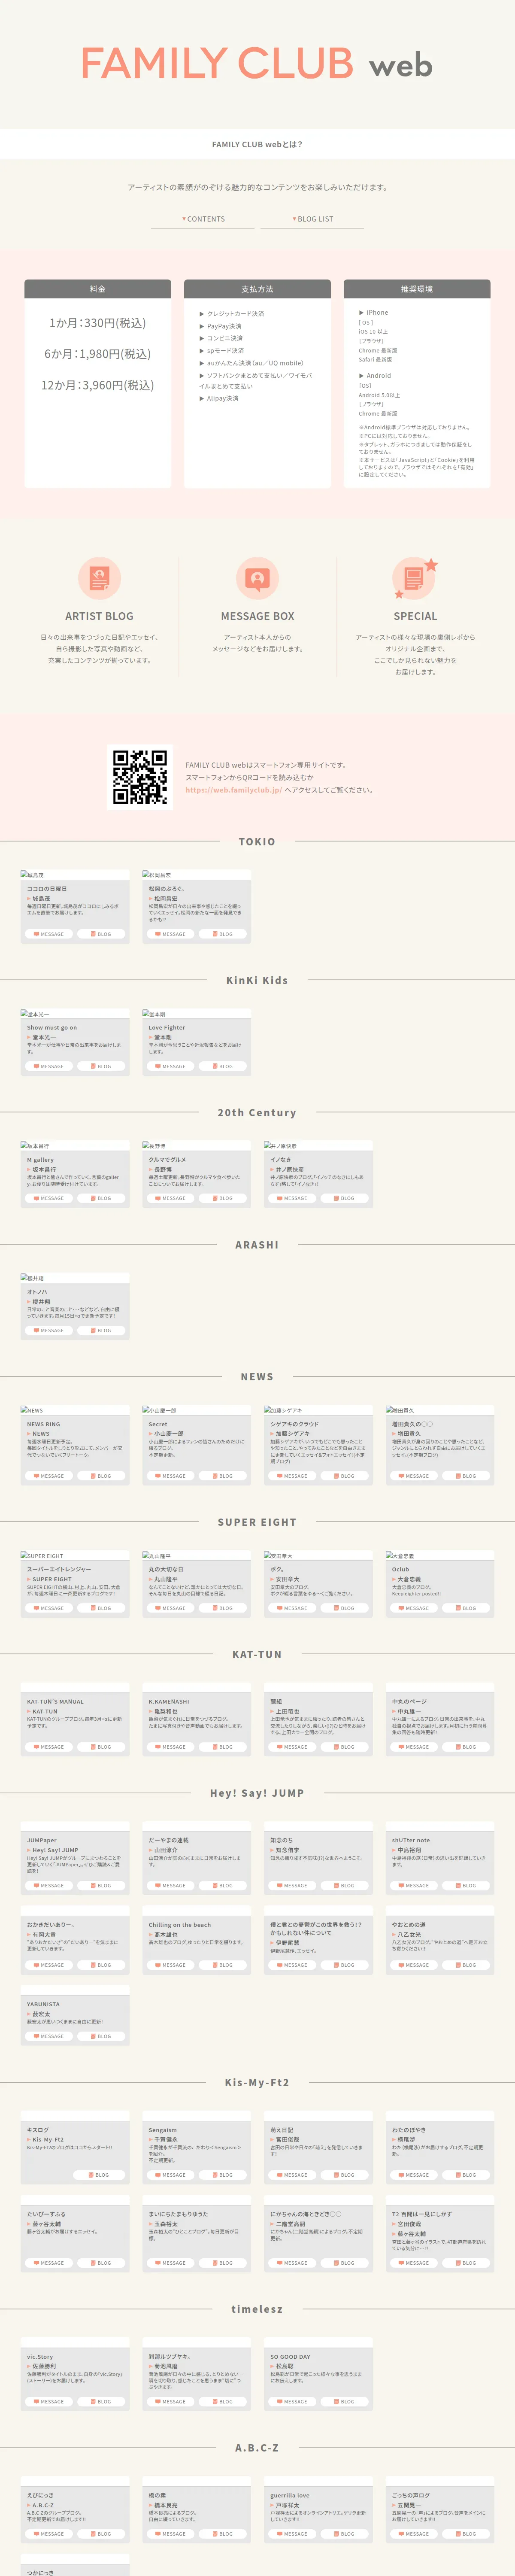The image size is (515, 2576).
Task: Click the SPECIAL star notebook icon
Action: click(414, 578)
